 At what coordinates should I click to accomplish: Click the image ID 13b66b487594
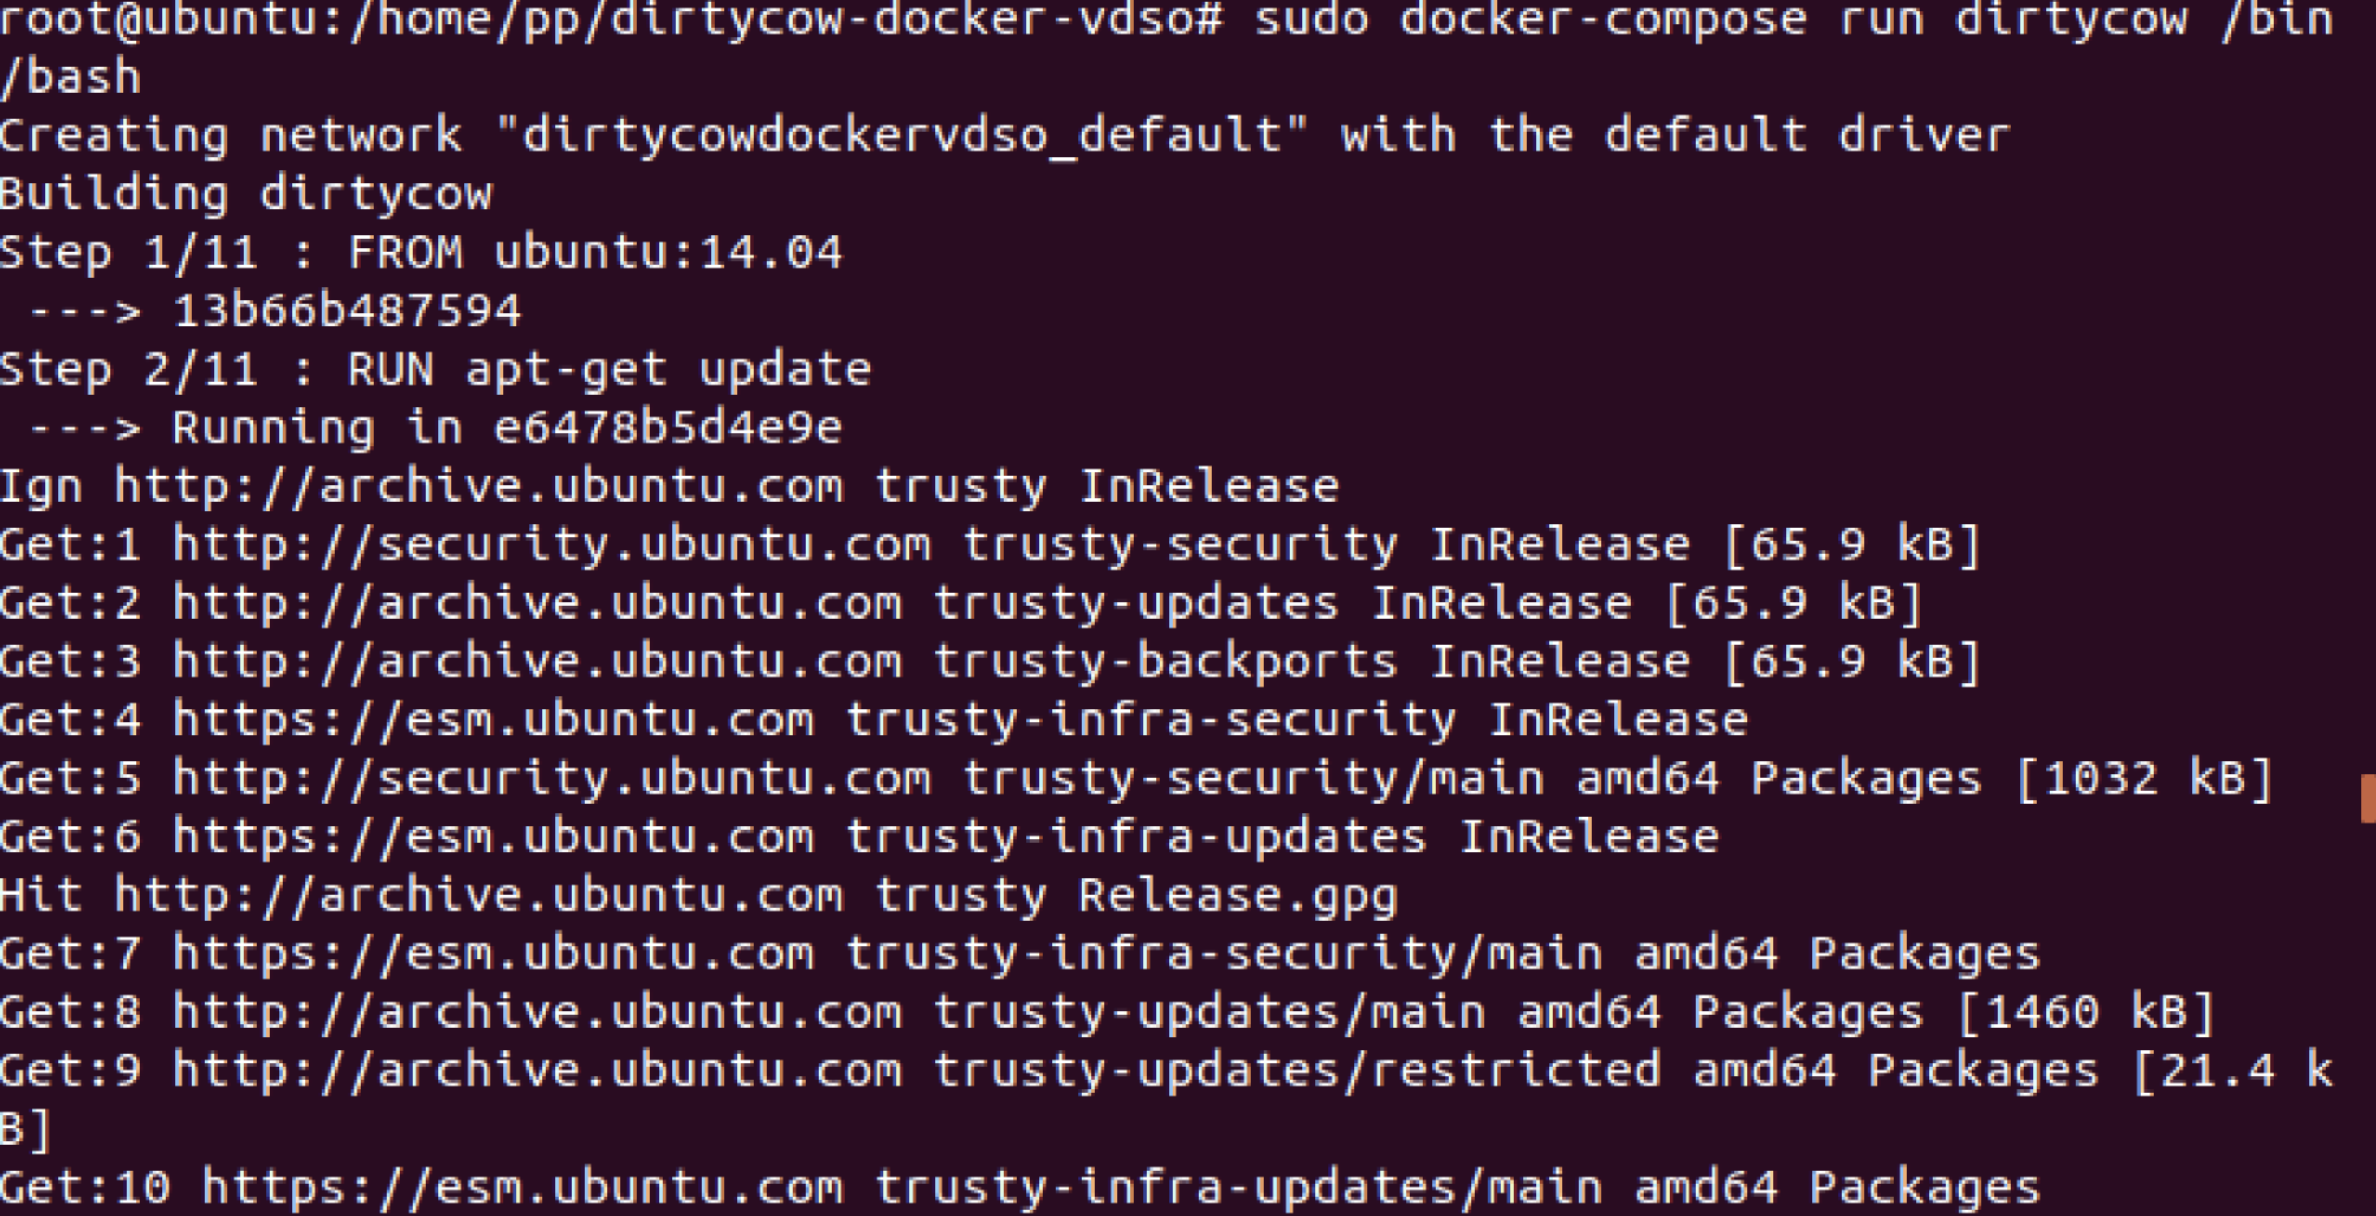point(348,312)
